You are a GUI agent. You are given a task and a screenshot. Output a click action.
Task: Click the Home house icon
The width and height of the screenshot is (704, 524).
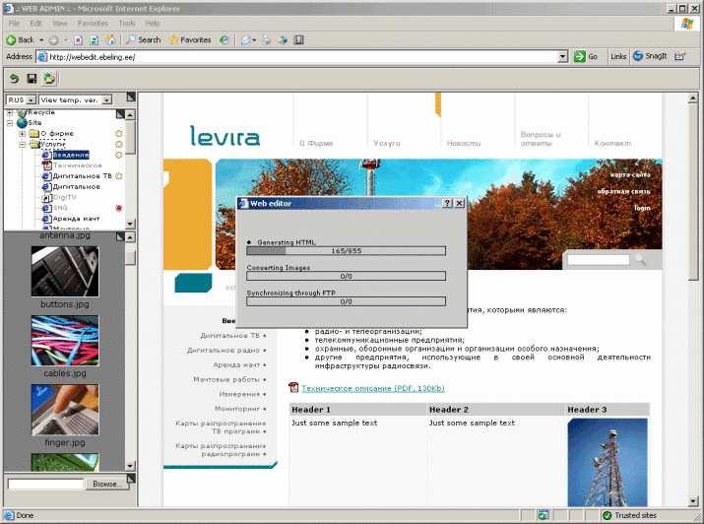tap(110, 40)
